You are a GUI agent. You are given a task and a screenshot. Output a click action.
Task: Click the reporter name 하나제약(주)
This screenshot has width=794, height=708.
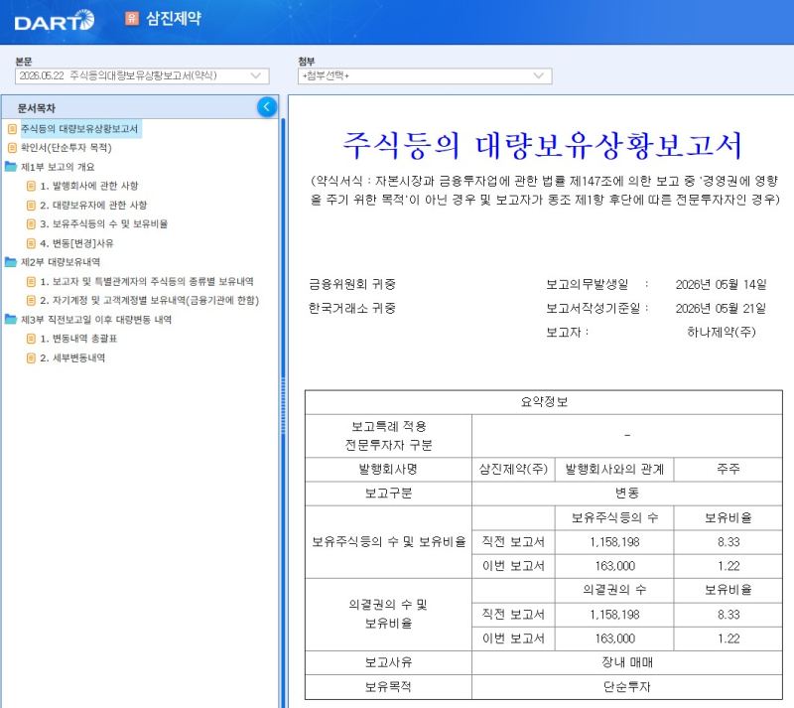click(722, 333)
